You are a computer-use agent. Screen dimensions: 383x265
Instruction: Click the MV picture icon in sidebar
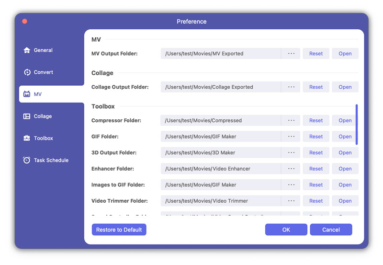27,94
